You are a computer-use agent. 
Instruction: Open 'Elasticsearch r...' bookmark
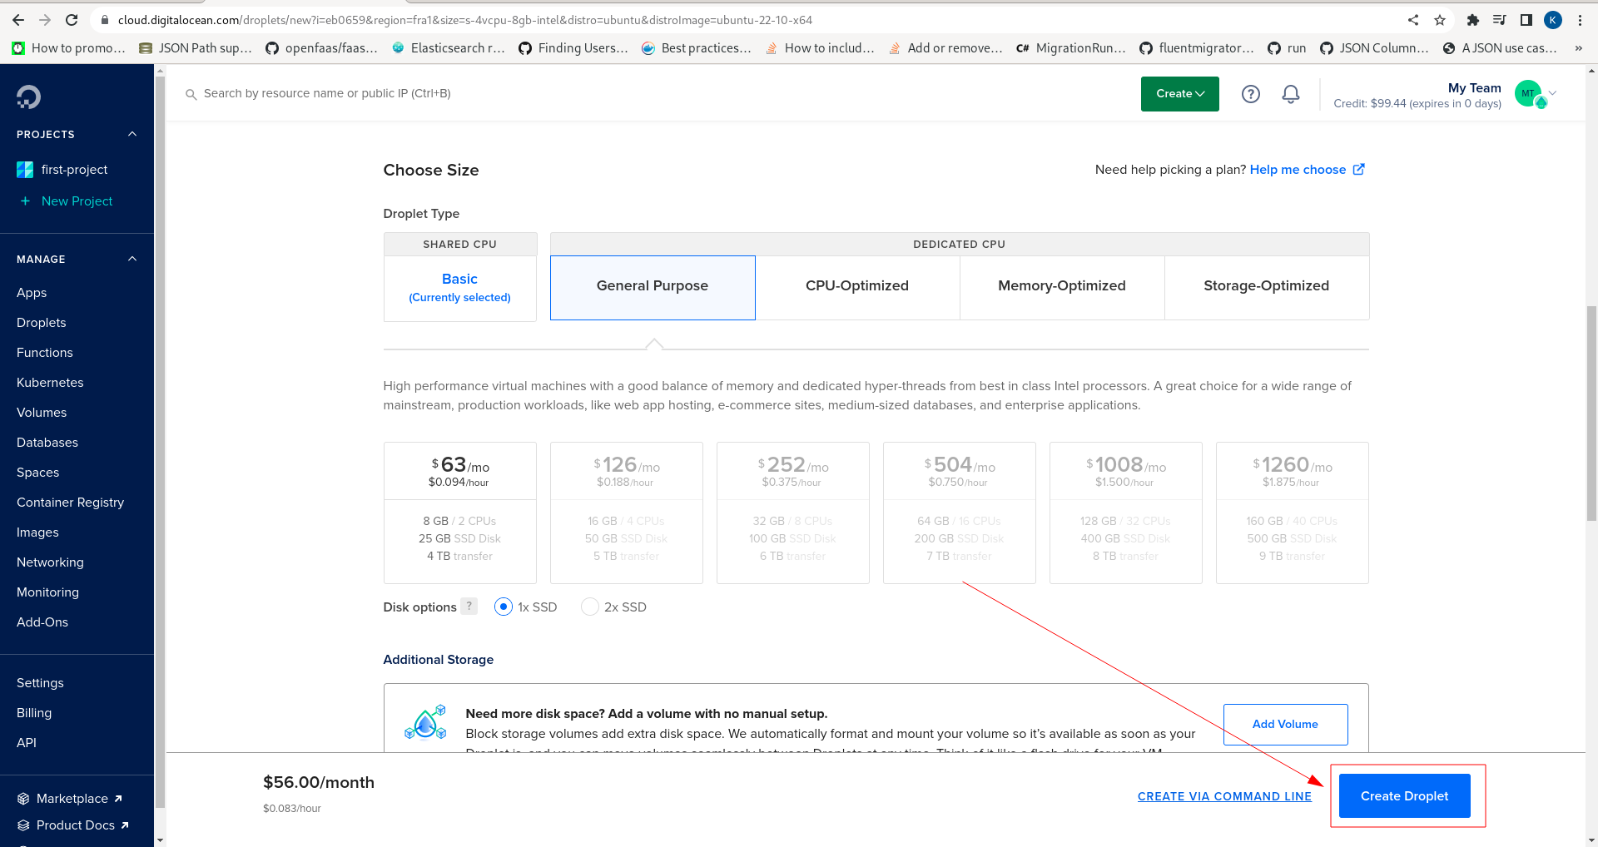tap(448, 48)
